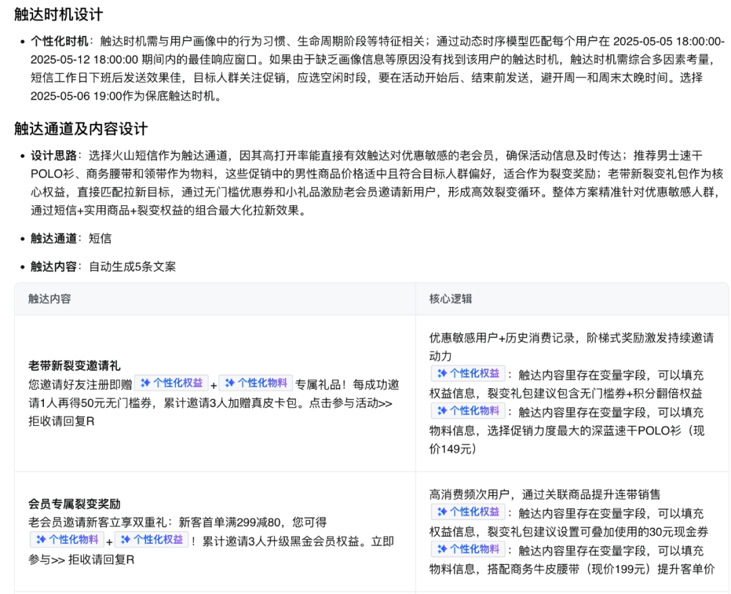Click the 自动生成5条文案 text
The height and width of the screenshot is (594, 731).
click(133, 267)
